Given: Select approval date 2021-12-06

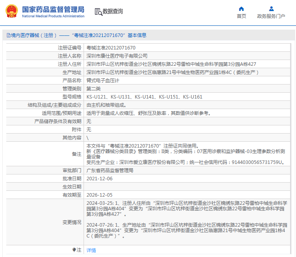Looking at the screenshot, I should (x=100, y=179).
